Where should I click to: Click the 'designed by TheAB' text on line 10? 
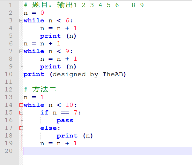[88, 75]
